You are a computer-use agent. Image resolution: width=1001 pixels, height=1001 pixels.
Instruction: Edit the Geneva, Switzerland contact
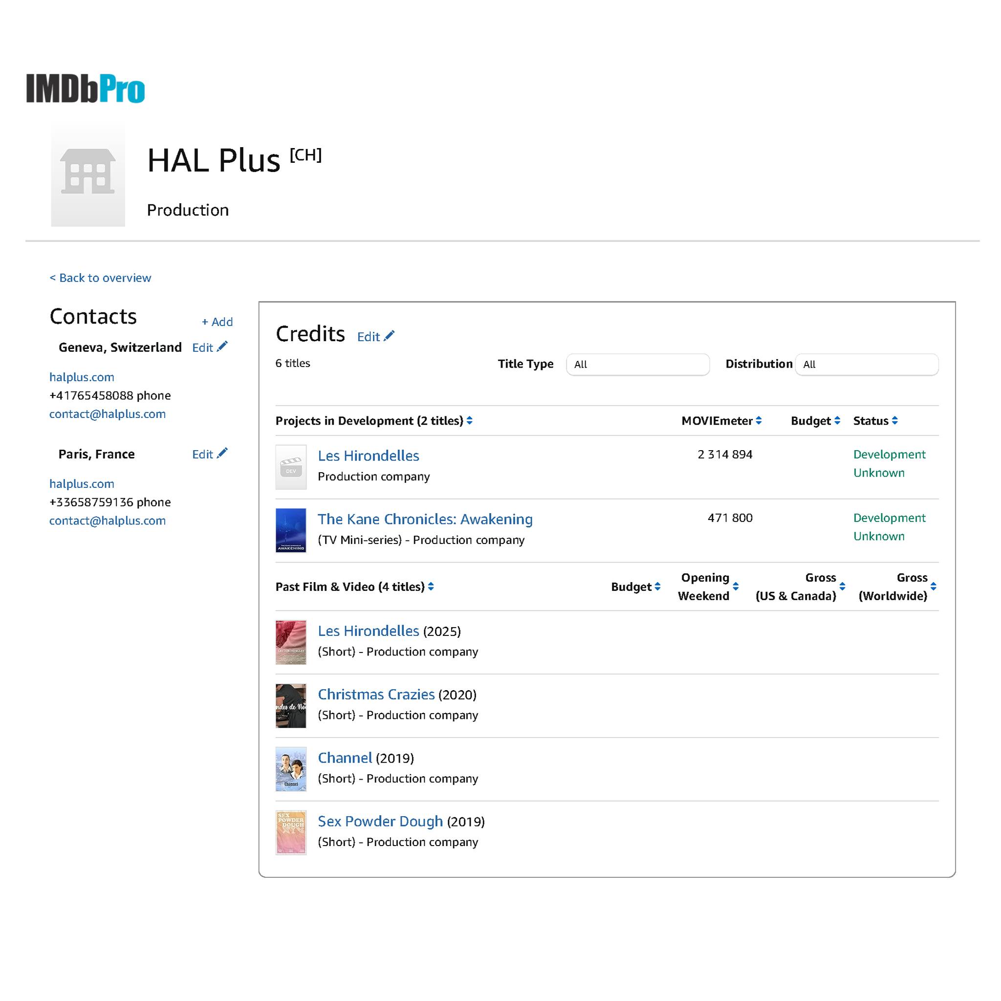point(202,348)
